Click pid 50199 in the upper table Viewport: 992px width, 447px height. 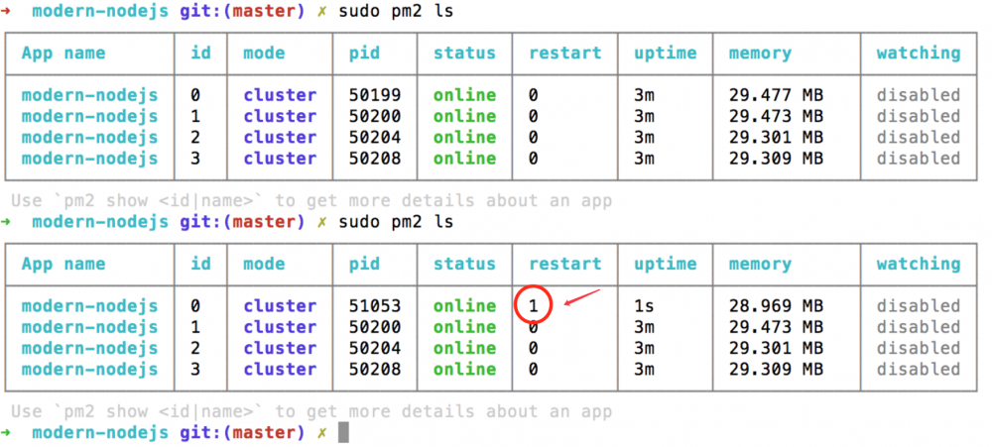[x=375, y=95]
